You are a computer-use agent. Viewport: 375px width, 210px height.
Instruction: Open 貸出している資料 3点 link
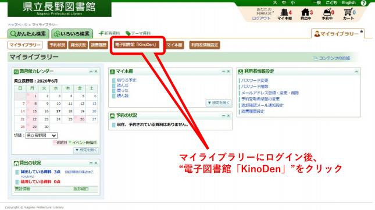click(41, 172)
